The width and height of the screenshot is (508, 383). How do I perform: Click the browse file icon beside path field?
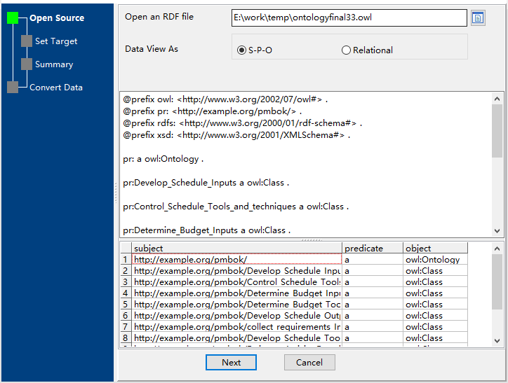[478, 18]
